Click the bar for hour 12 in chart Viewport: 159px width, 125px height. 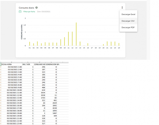click(x=72, y=39)
